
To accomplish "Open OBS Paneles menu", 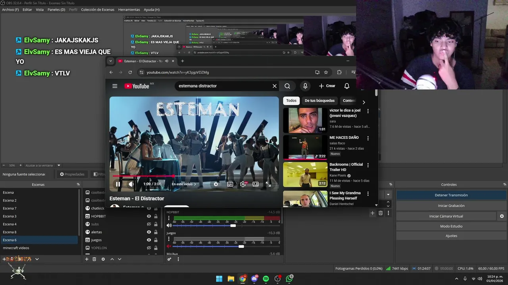I will (56, 9).
